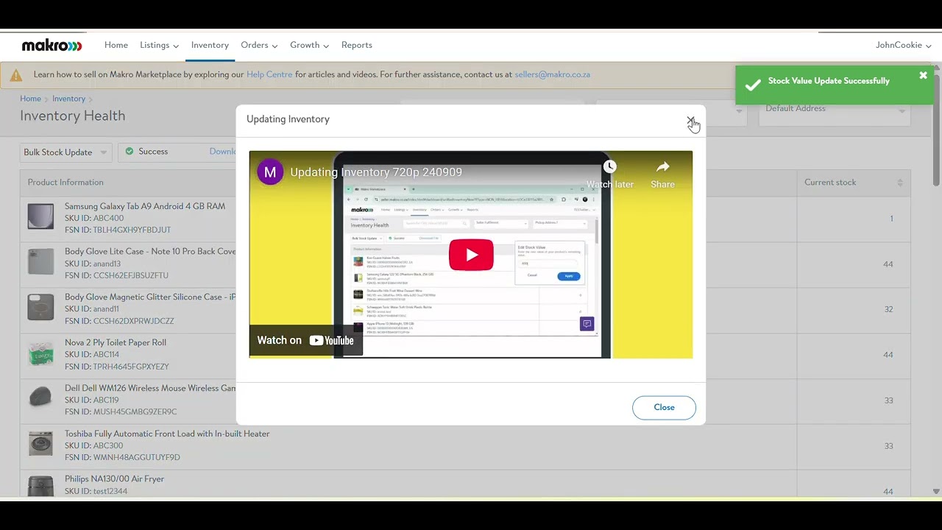Follow the Help Centre link
942x530 pixels.
(x=269, y=74)
